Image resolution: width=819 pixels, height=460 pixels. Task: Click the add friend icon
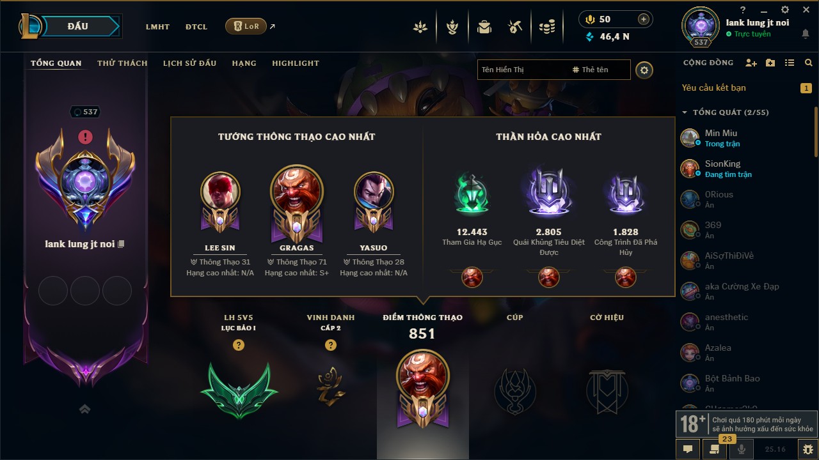751,63
